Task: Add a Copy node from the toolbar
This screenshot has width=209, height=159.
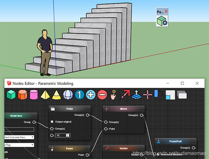Action: click(x=182, y=95)
